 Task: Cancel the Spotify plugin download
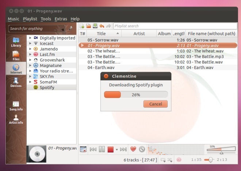156,104
